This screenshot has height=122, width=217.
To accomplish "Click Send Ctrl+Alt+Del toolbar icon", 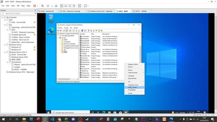I will [x=42, y=6].
